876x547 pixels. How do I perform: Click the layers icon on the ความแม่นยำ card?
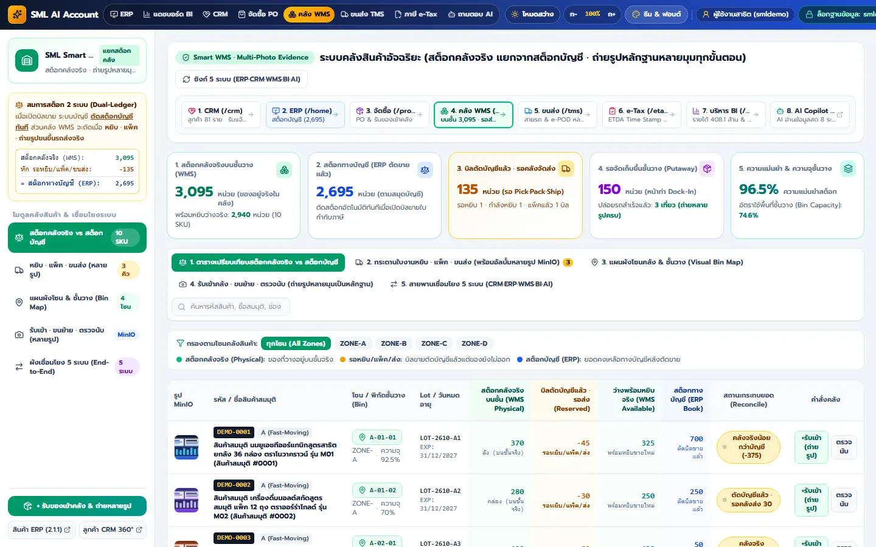click(848, 169)
